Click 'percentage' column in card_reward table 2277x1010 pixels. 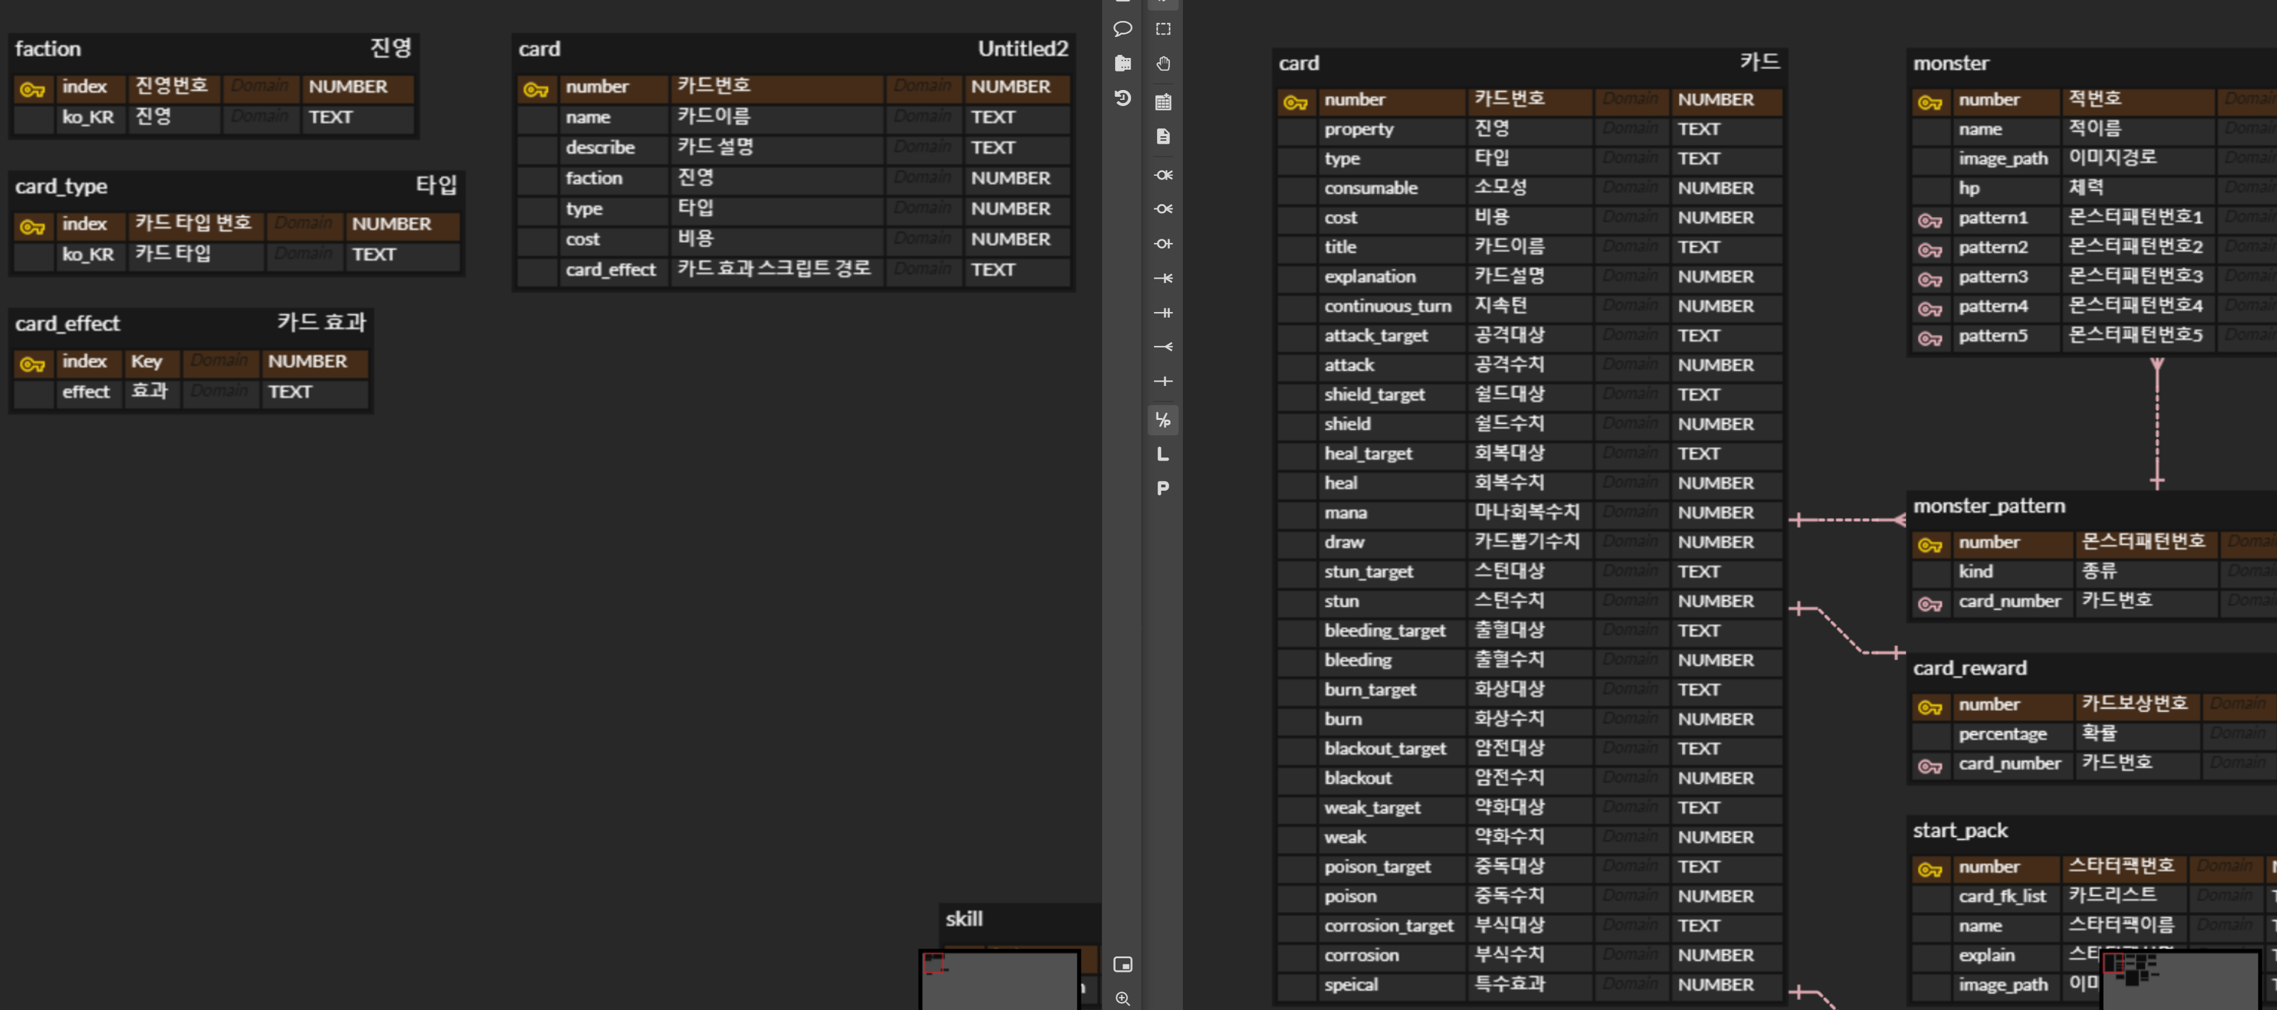(x=2002, y=734)
